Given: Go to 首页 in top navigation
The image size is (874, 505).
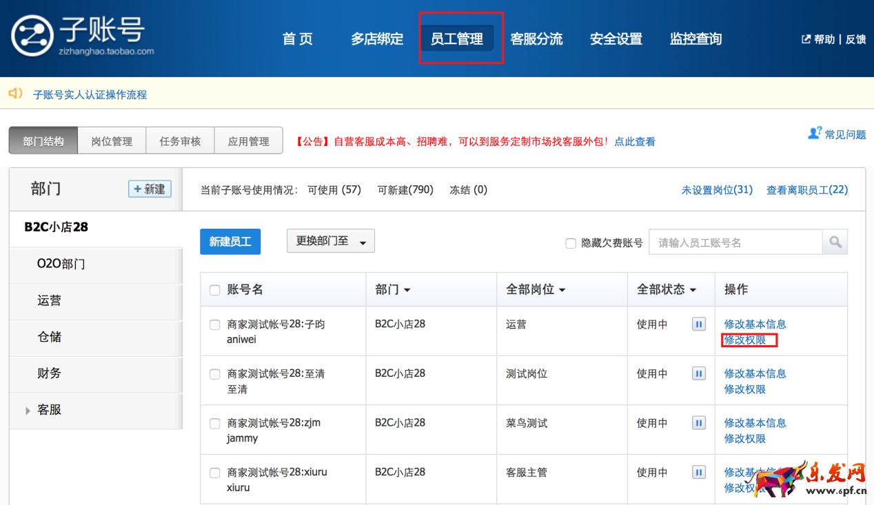Looking at the screenshot, I should coord(298,39).
